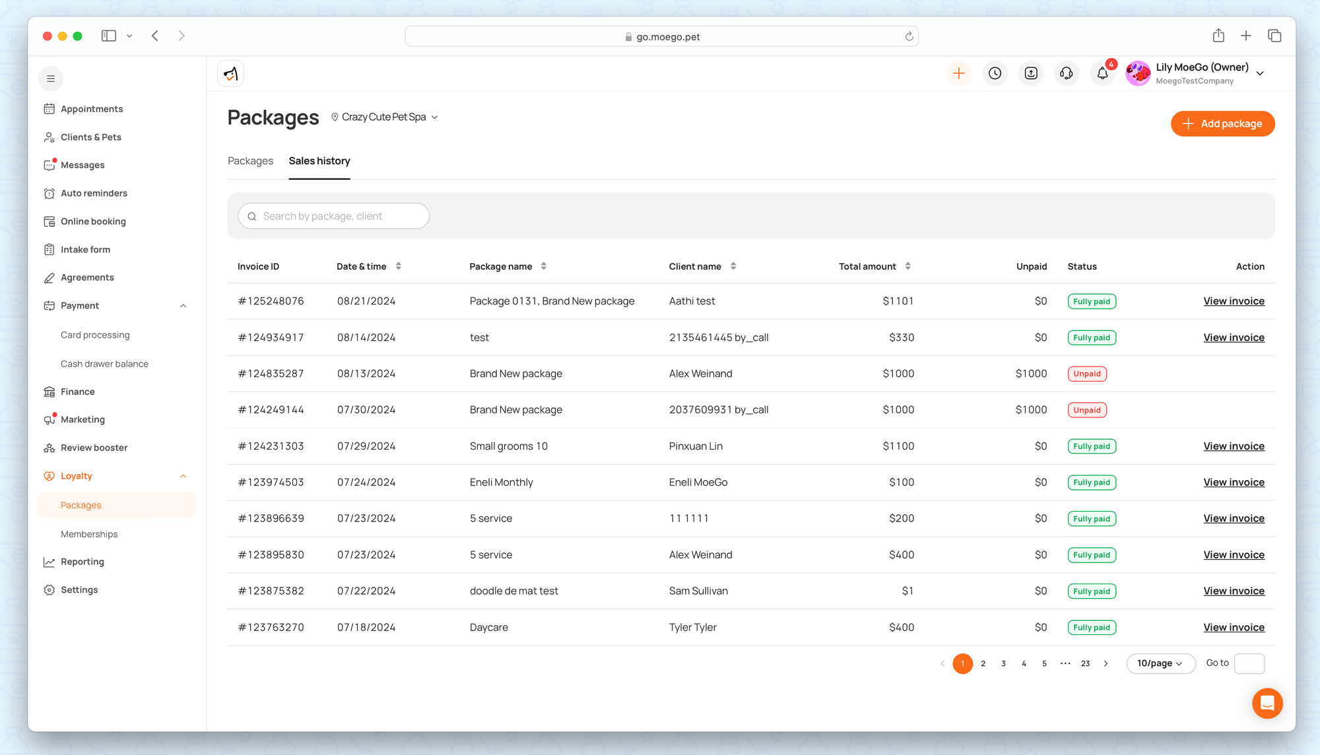View invoice for Aathi test
The height and width of the screenshot is (755, 1320).
coord(1233,301)
